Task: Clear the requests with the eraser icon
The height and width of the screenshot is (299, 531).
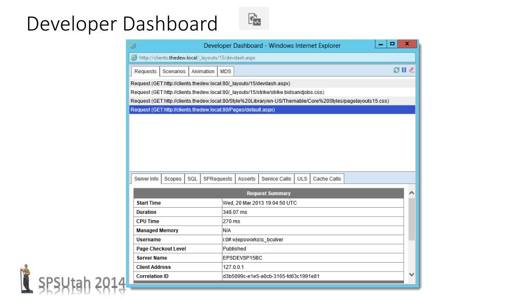Action: click(411, 70)
